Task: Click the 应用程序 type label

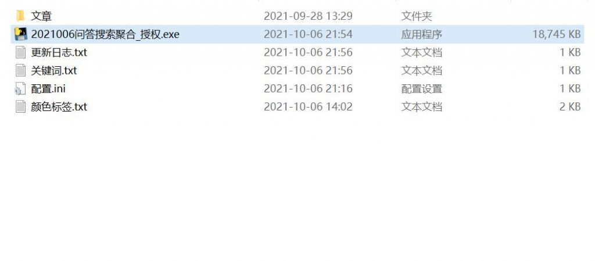Action: coord(422,34)
